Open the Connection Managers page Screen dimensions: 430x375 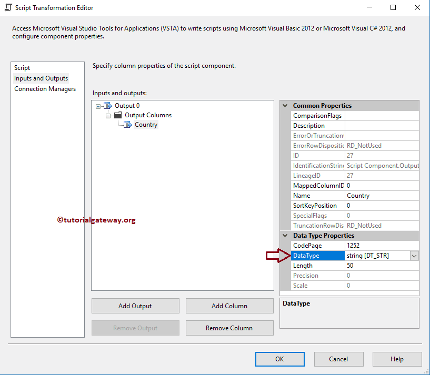(x=45, y=88)
